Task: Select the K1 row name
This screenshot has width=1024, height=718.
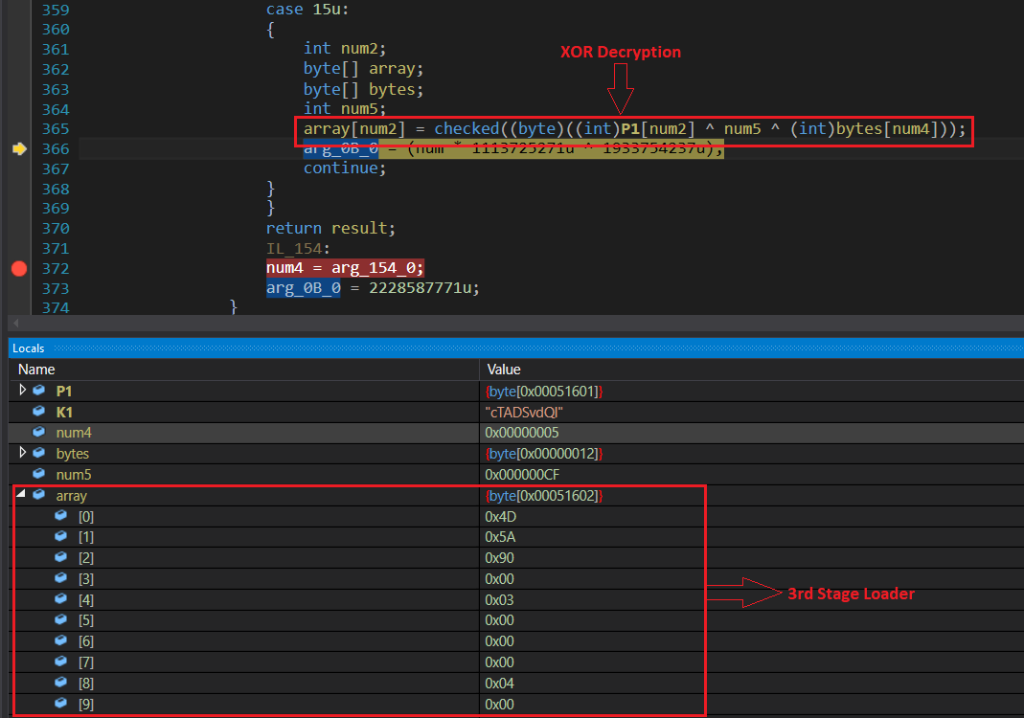Action: pyautogui.click(x=64, y=412)
